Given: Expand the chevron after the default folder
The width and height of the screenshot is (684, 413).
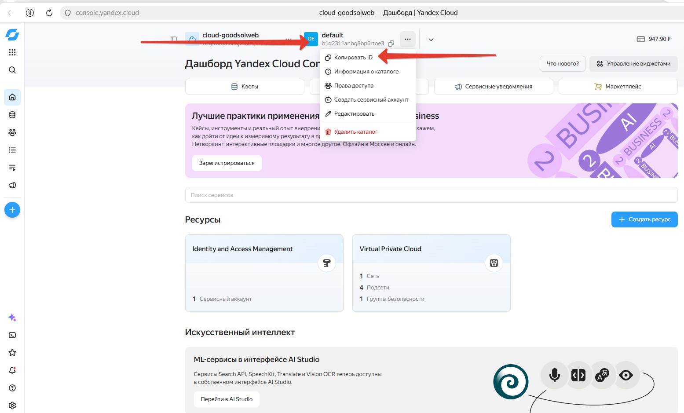Looking at the screenshot, I should 431,39.
